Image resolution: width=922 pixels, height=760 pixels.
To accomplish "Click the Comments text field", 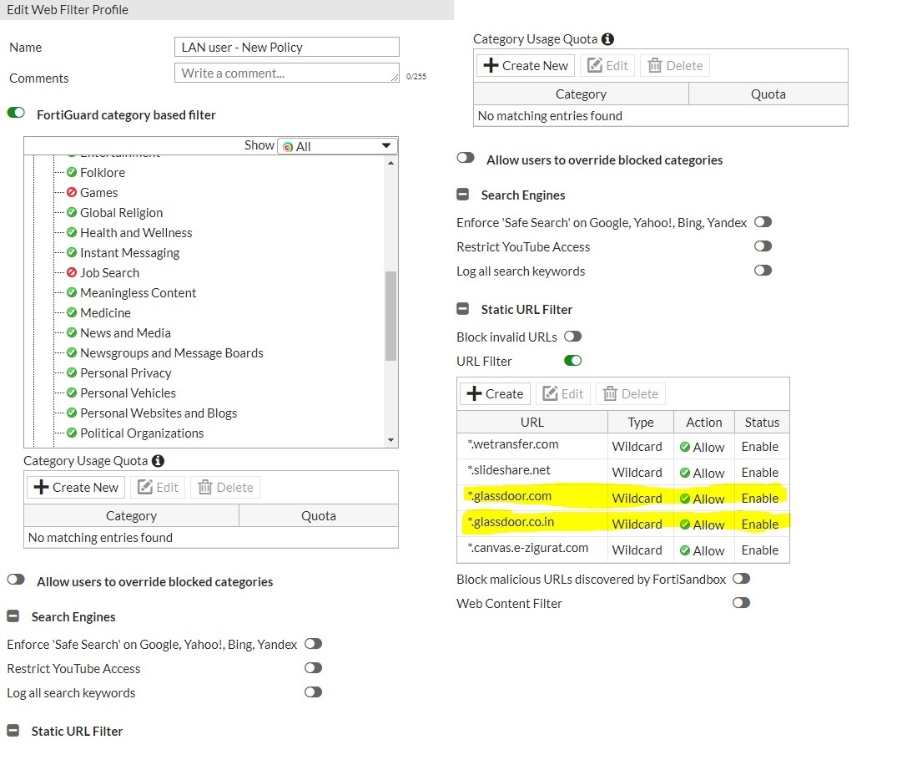I will coord(287,73).
